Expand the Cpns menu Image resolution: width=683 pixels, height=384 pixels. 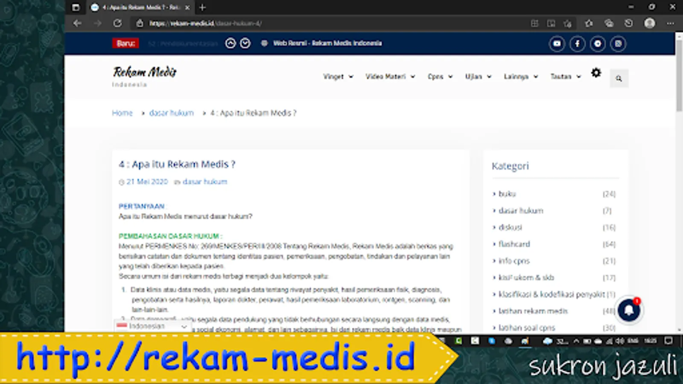coord(440,76)
